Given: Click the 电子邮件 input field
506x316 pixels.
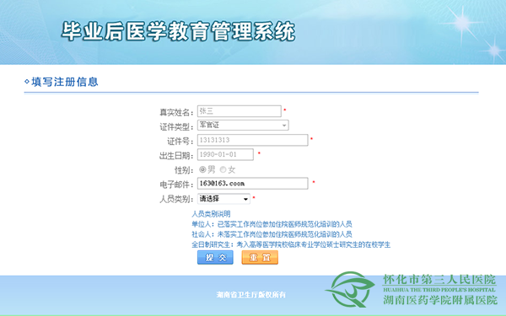Looking at the screenshot, I should (253, 184).
